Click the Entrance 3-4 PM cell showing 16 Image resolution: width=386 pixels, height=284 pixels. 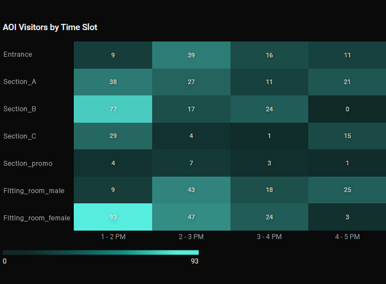[269, 55]
